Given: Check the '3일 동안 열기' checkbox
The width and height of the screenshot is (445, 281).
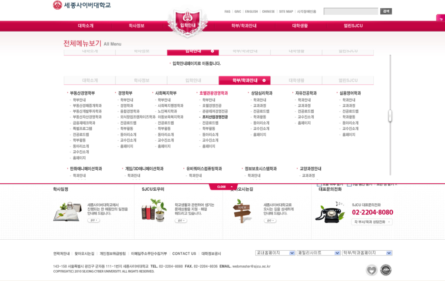Looking at the screenshot, I should tap(349, 185).
